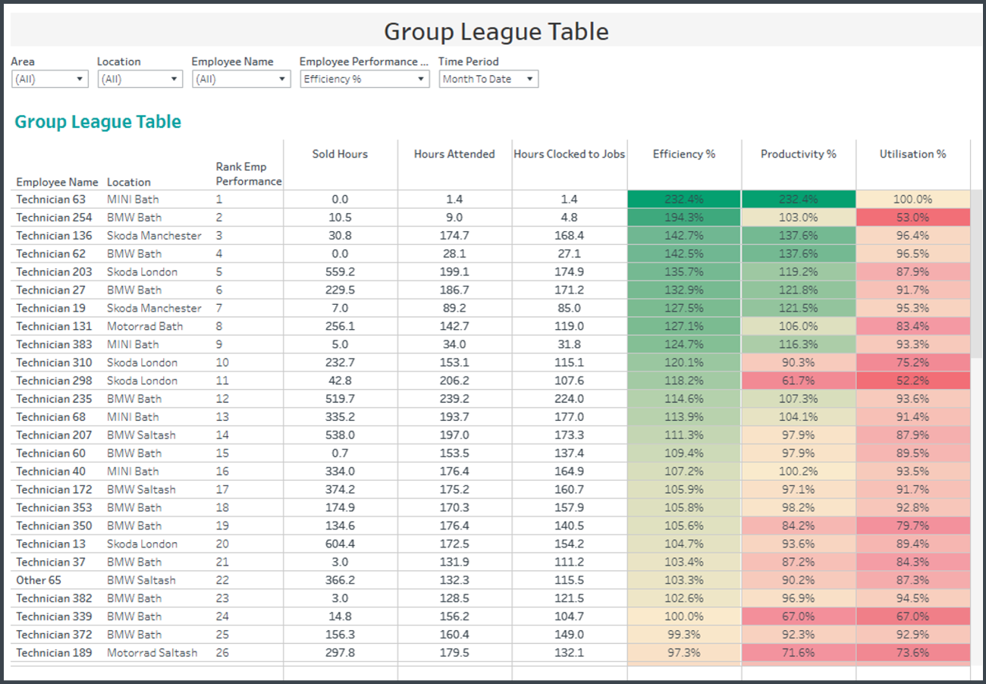Click Technician 254's 53.0% utilisation cell
986x684 pixels.
(913, 218)
